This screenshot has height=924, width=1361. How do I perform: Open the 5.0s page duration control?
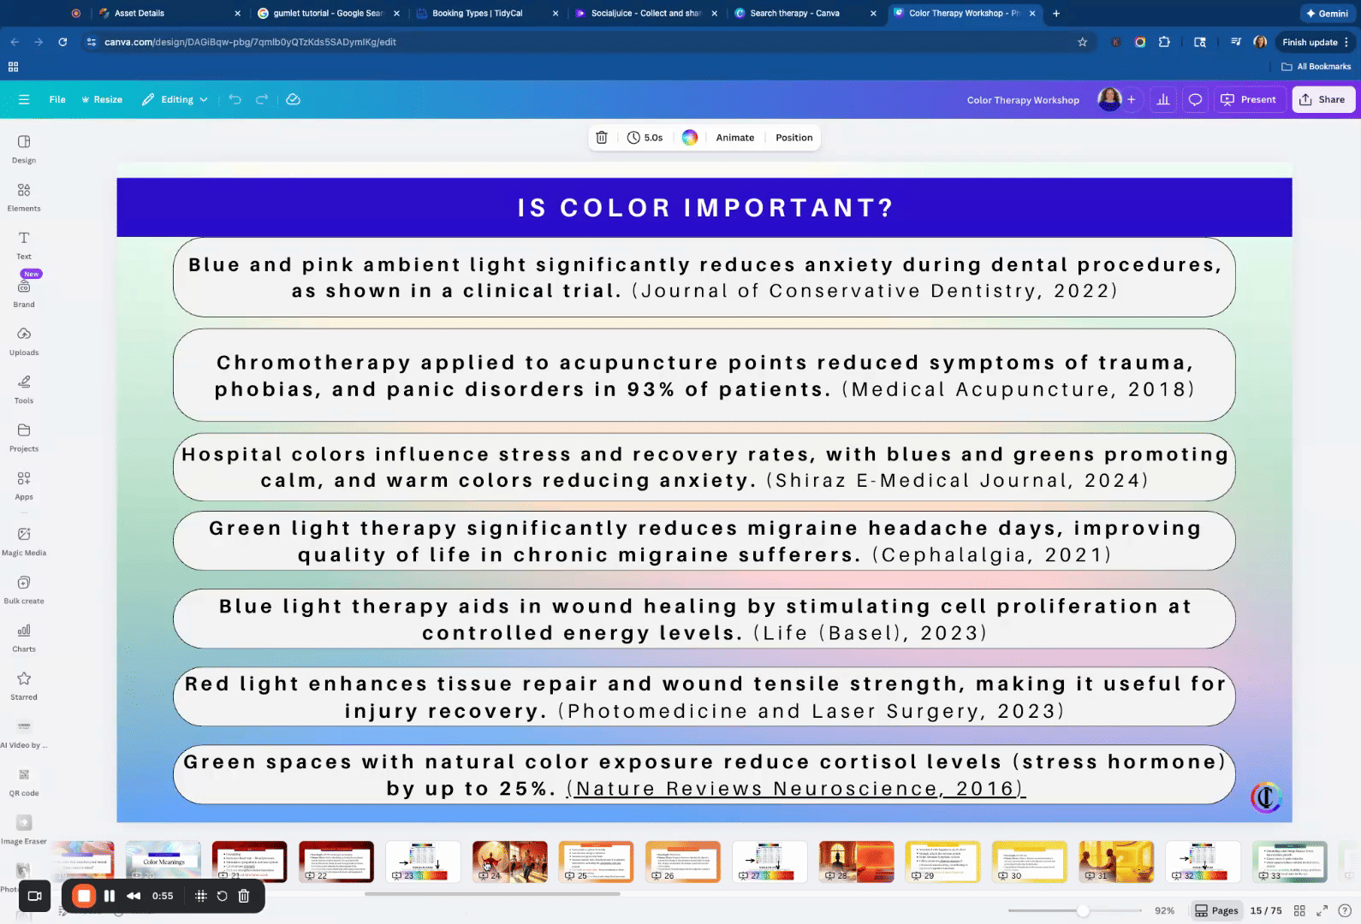[645, 138]
